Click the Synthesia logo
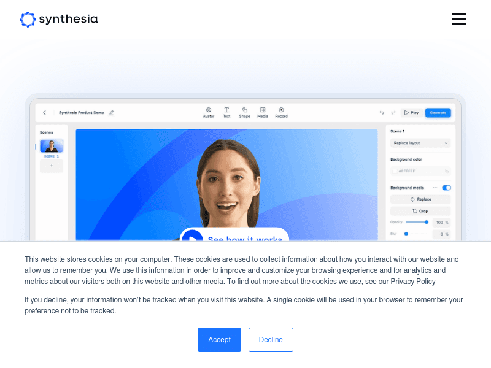The image size is (491, 368). coord(59,19)
